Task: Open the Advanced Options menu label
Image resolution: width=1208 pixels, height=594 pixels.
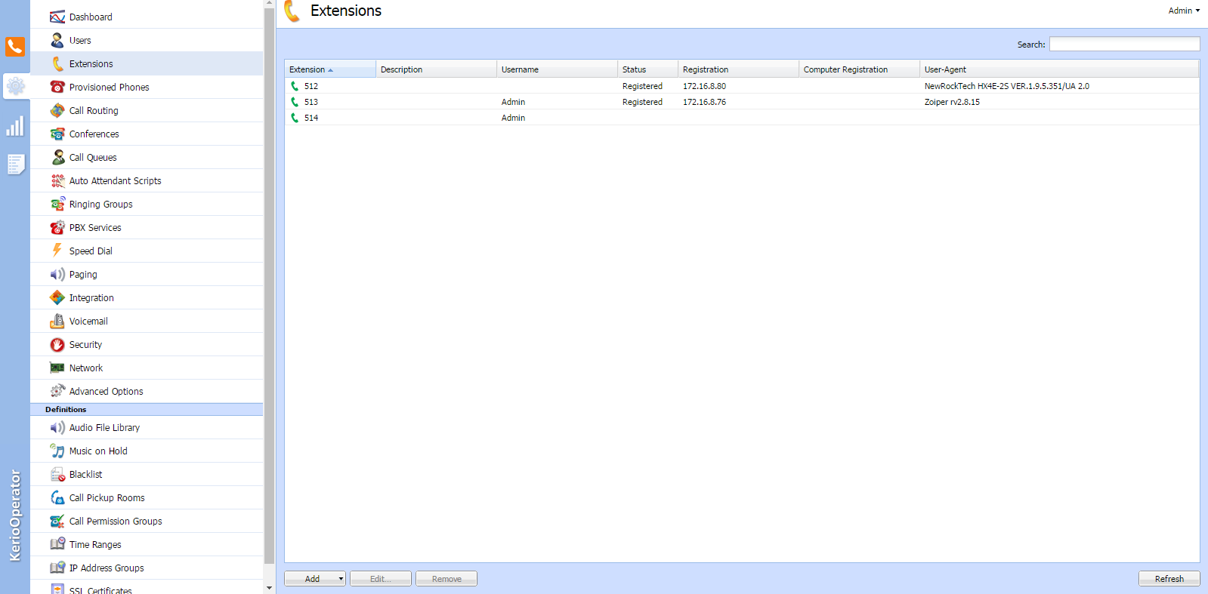Action: pyautogui.click(x=106, y=392)
